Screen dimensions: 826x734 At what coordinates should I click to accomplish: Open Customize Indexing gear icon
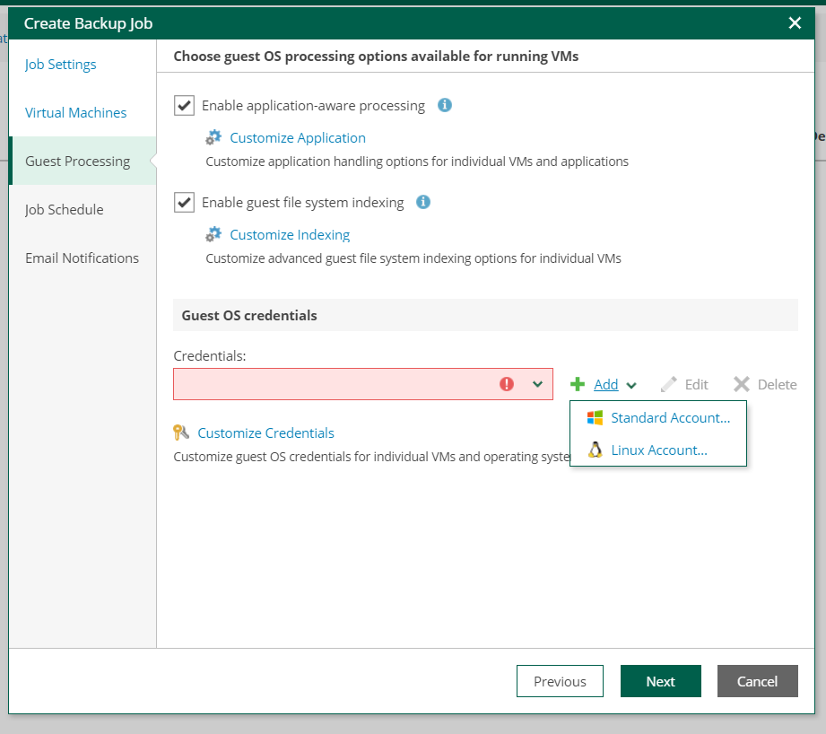pyautogui.click(x=213, y=234)
